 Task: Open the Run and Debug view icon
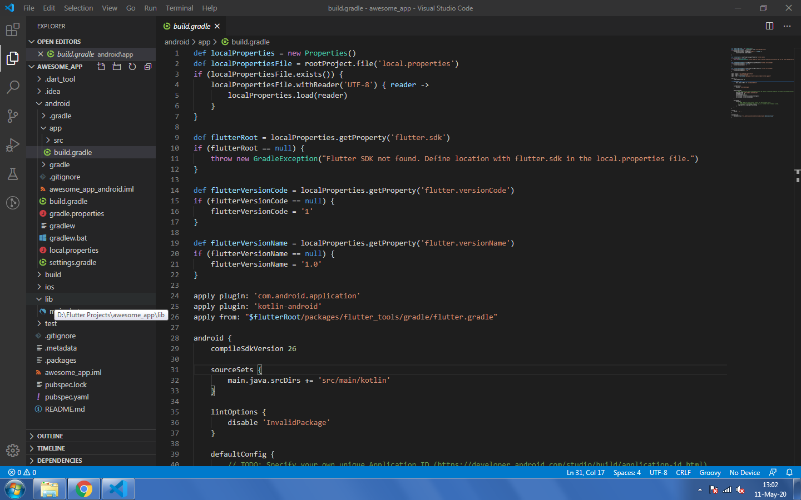[x=13, y=144]
